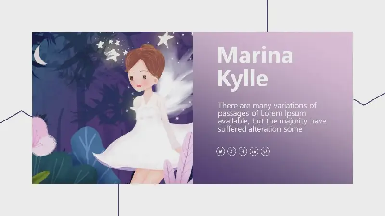Open the Pinterest icon

pyautogui.click(x=265, y=151)
